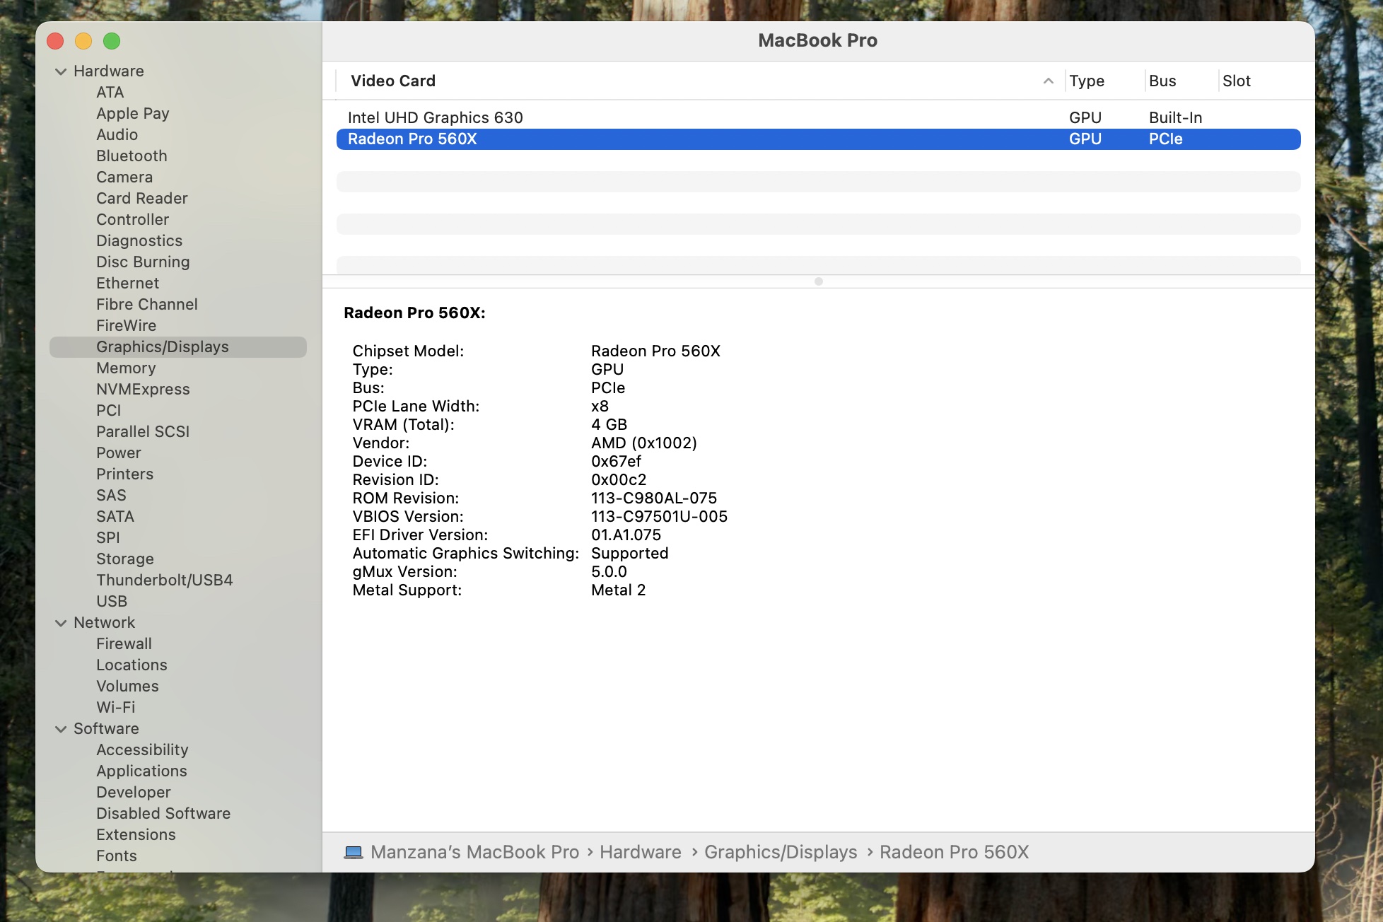Click the laptop icon in path bar
1383x922 pixels.
(354, 853)
